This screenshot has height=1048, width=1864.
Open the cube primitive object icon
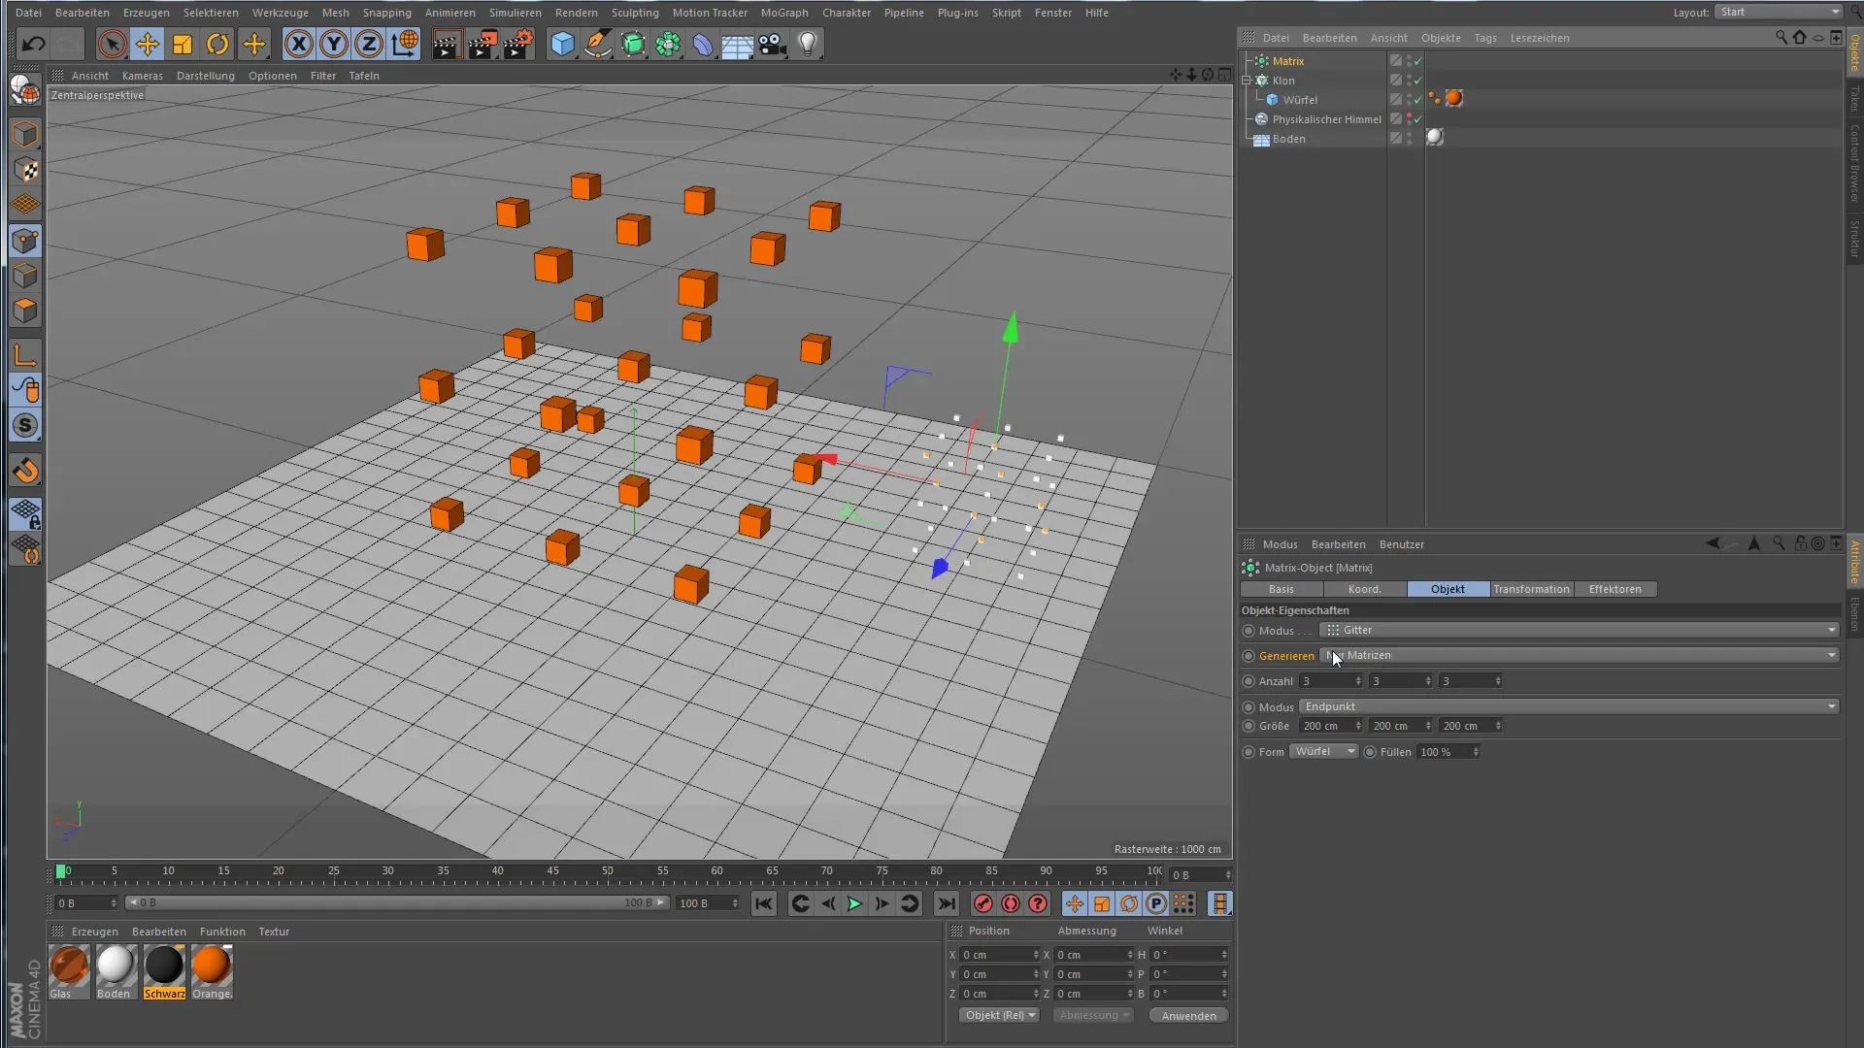[x=562, y=44]
